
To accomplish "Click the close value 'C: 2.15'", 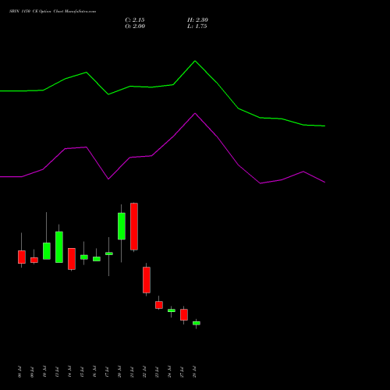I will pos(135,20).
